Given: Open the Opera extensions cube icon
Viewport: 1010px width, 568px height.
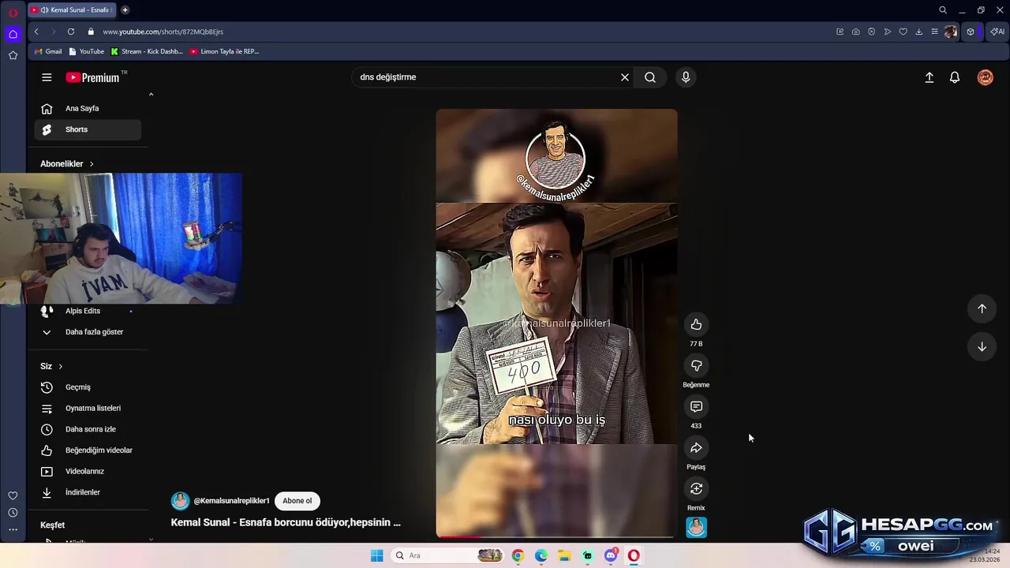Looking at the screenshot, I should (971, 32).
